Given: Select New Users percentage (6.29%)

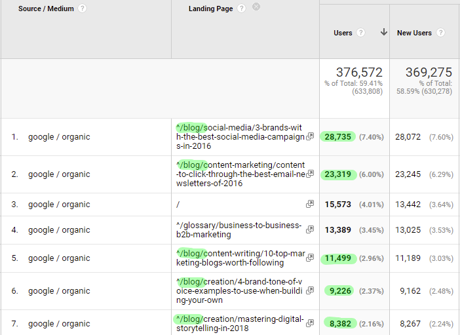Looking at the screenshot, I should [441, 174].
